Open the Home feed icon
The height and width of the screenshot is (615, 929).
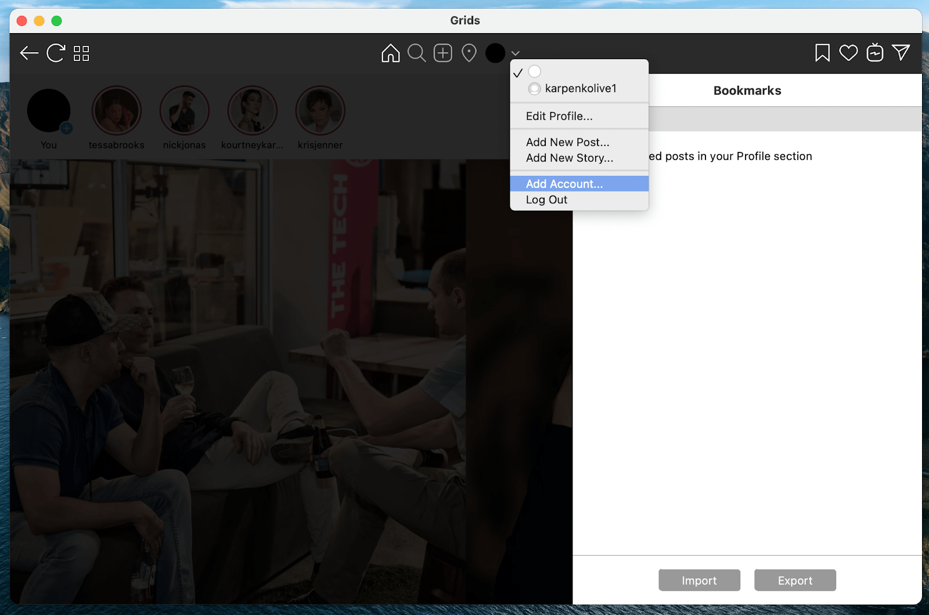(391, 53)
